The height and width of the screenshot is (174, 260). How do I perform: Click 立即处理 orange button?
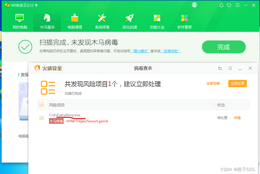pyautogui.click(x=238, y=84)
